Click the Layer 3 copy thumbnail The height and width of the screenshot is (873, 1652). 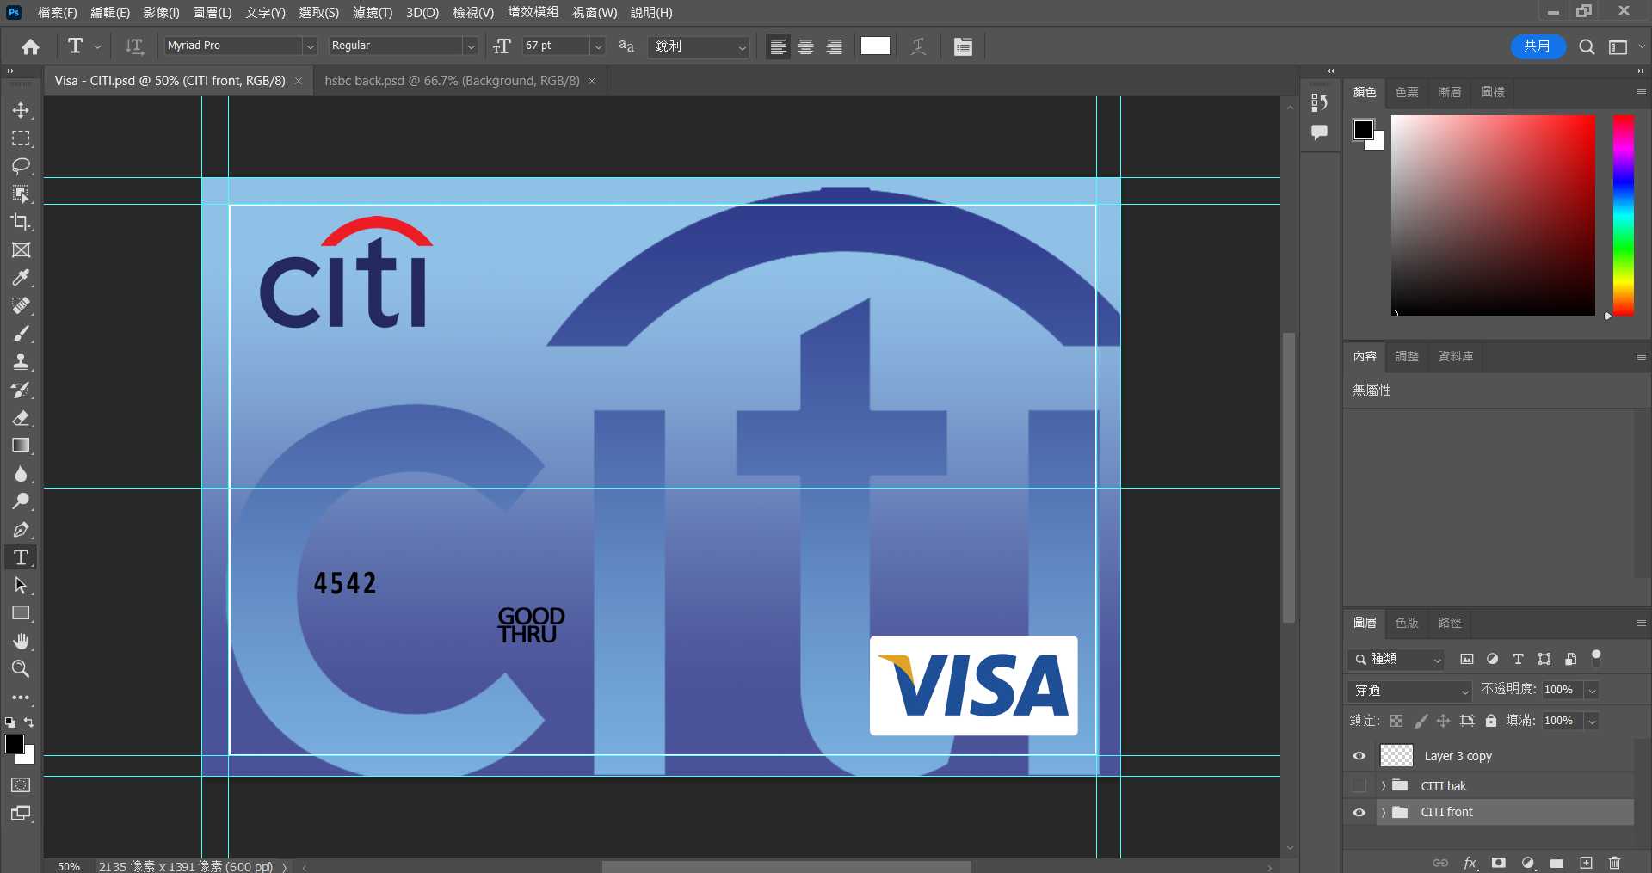(x=1396, y=756)
